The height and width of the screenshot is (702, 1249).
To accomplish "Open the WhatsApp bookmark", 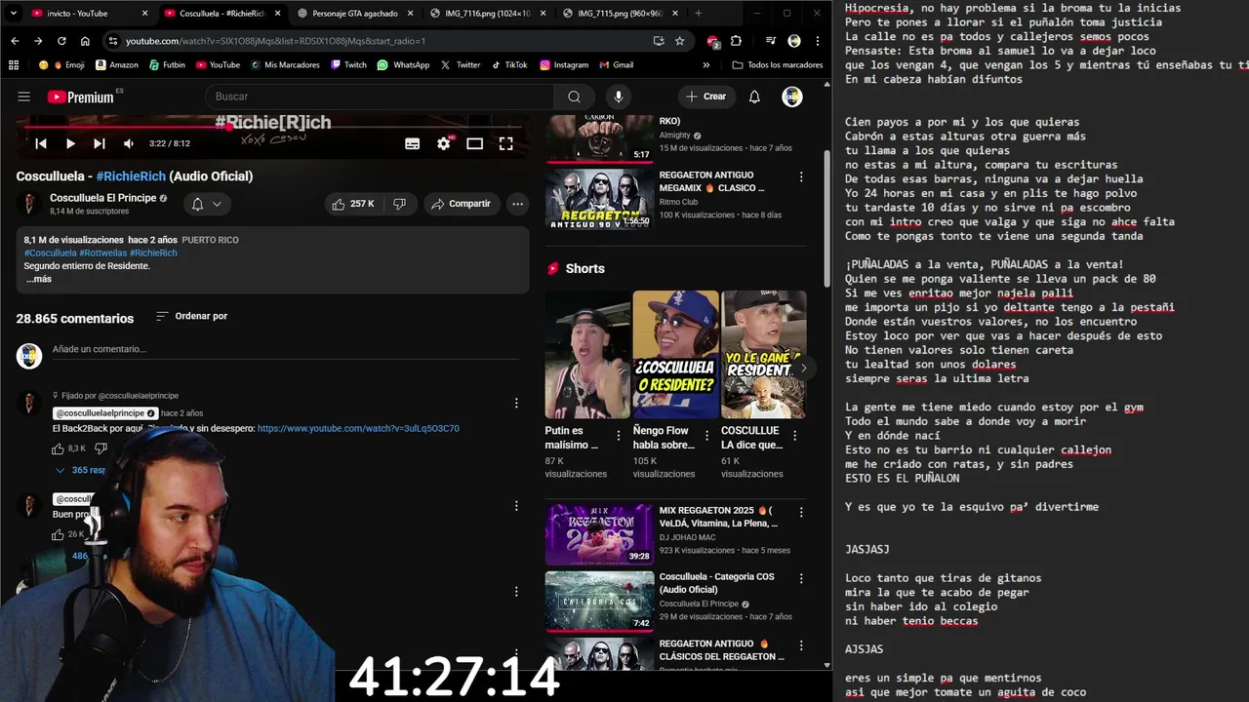I will click(403, 64).
